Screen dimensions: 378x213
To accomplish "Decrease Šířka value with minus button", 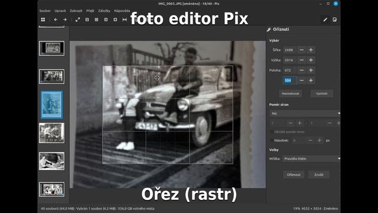I will (x=302, y=50).
